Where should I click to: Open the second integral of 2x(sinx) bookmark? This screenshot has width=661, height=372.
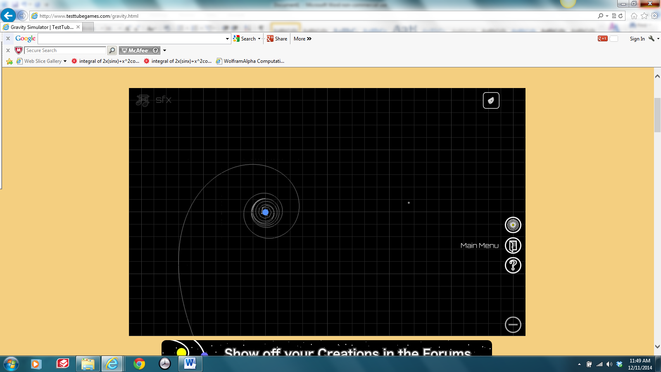click(x=178, y=61)
